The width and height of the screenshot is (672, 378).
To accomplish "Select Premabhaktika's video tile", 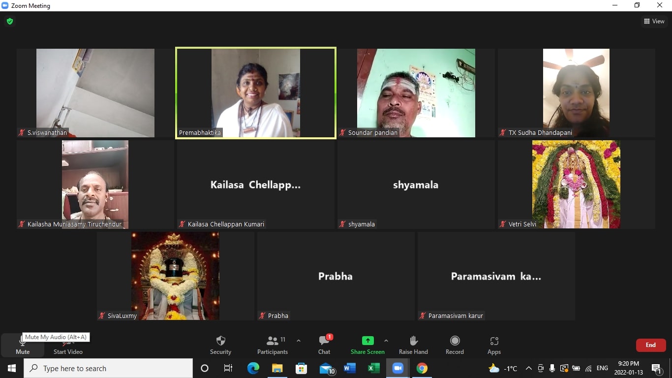I will [x=256, y=93].
